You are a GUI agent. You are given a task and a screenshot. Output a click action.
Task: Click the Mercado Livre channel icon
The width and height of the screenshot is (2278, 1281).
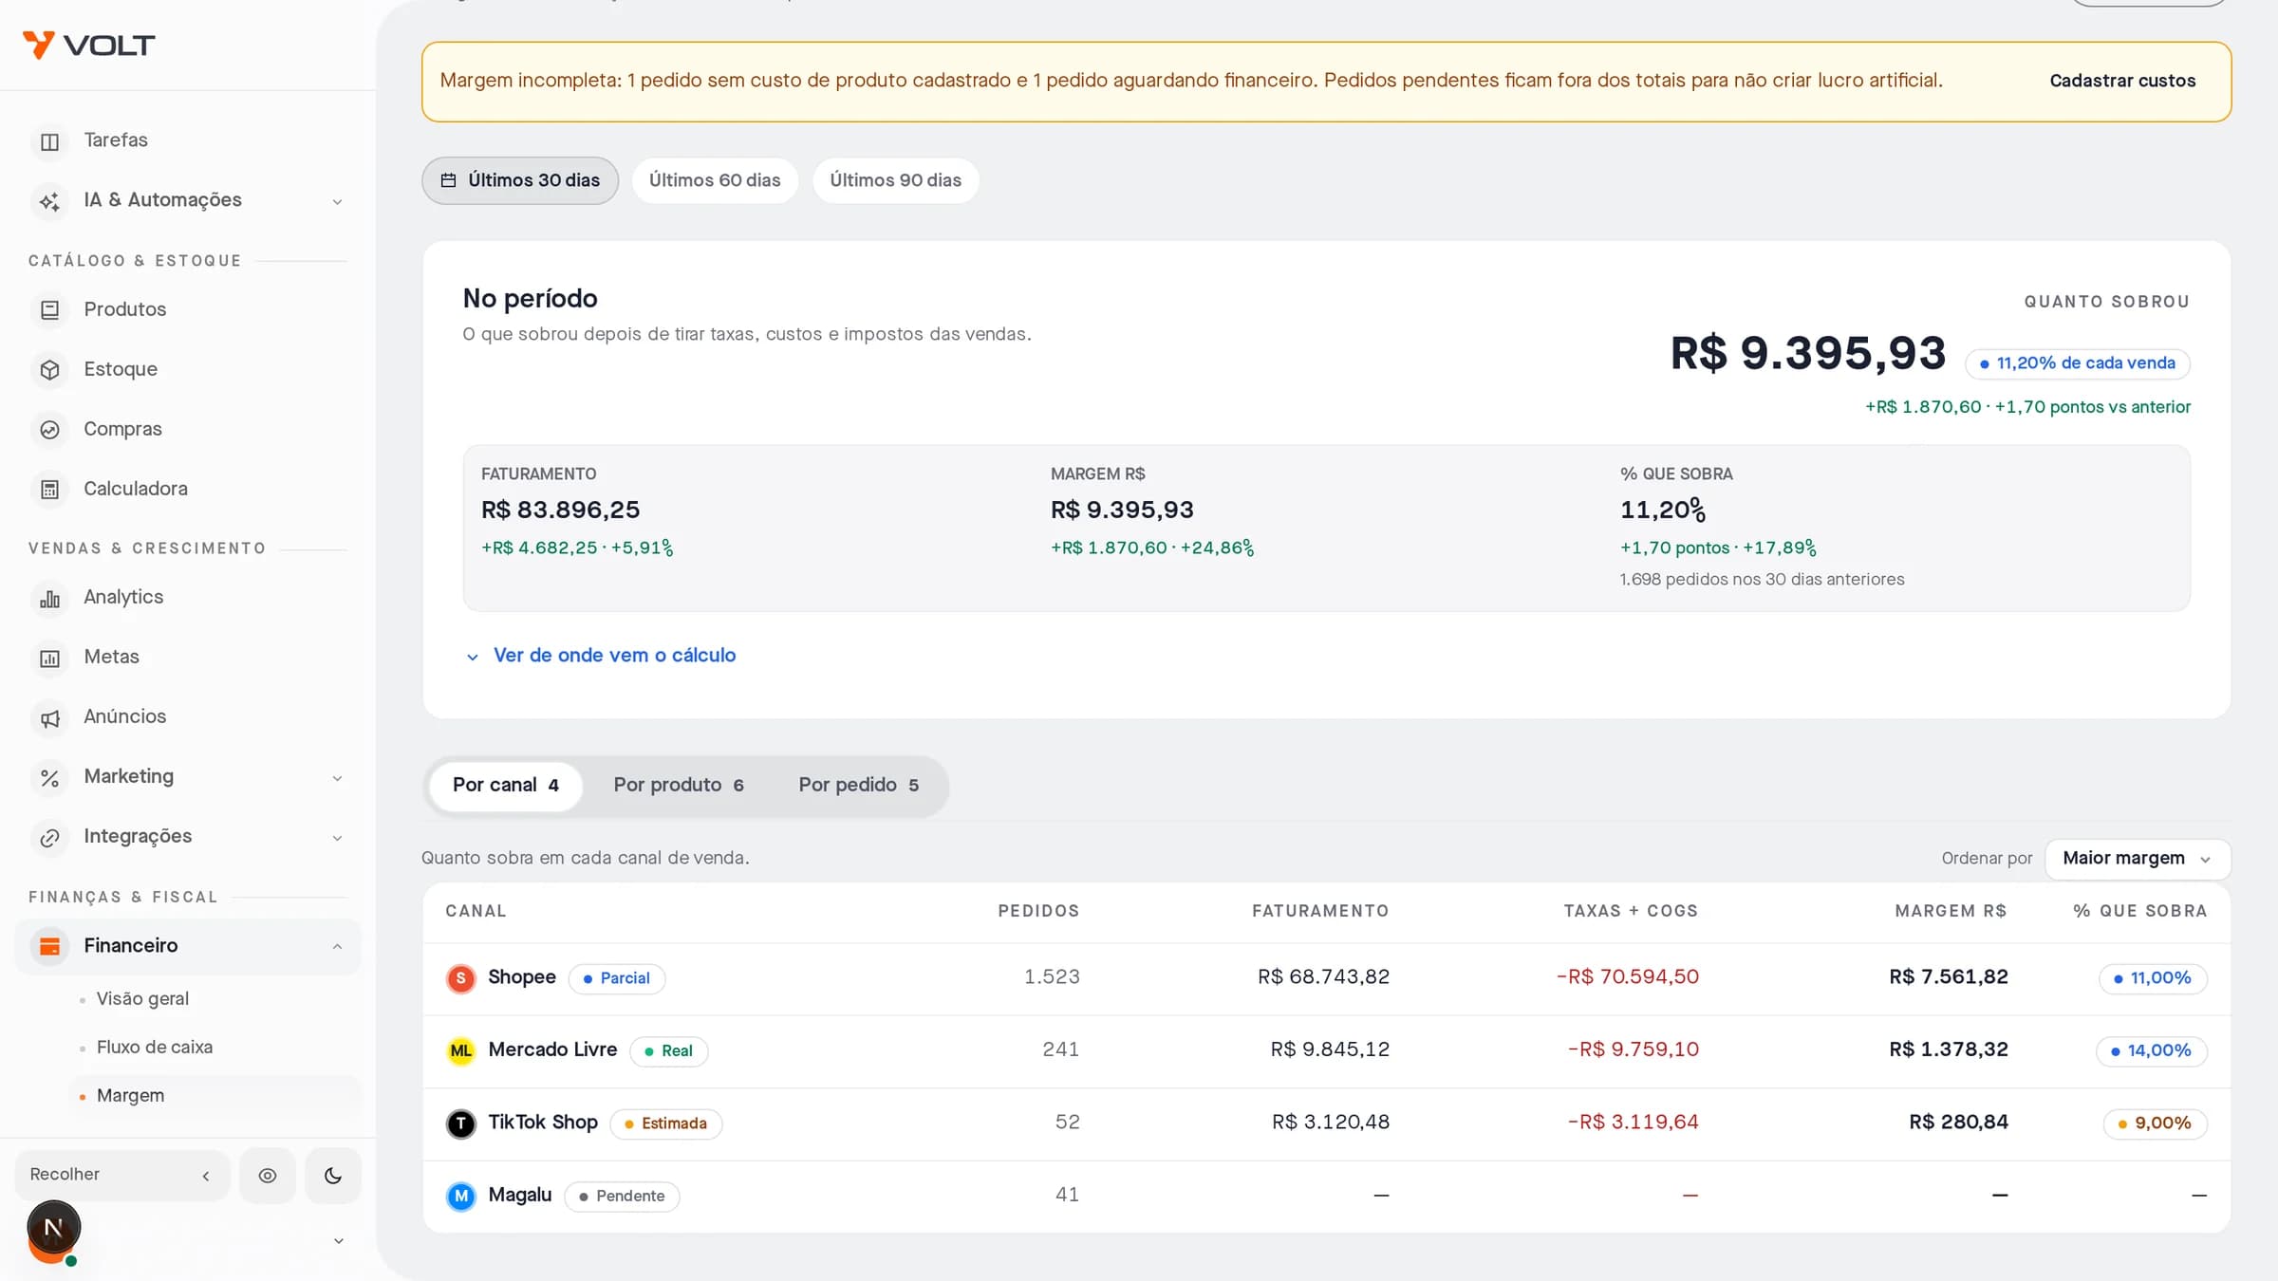[x=461, y=1050]
